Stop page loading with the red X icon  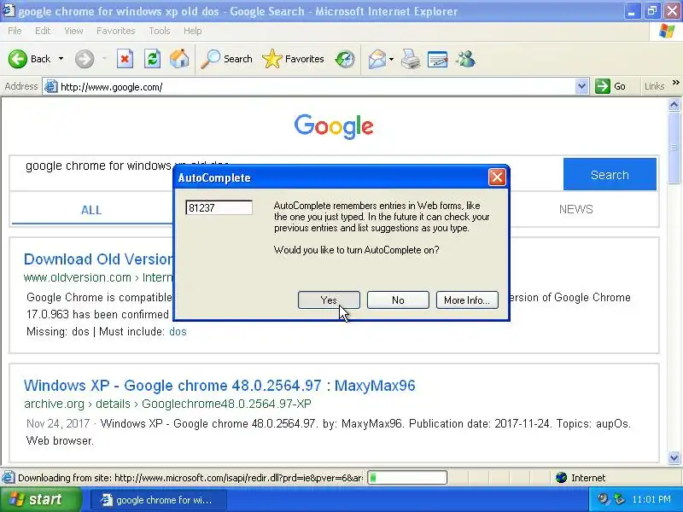(x=125, y=59)
